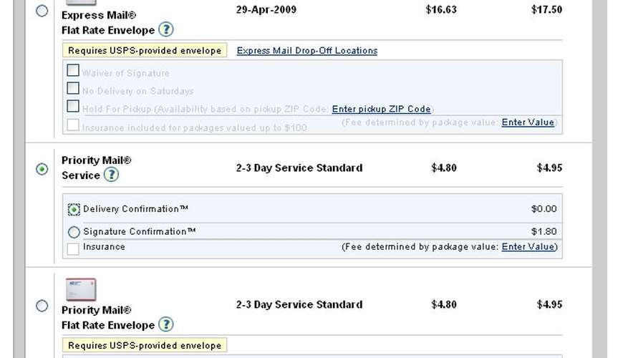
Task: Open Express Mail Drop-Off Locations link
Action: [307, 51]
